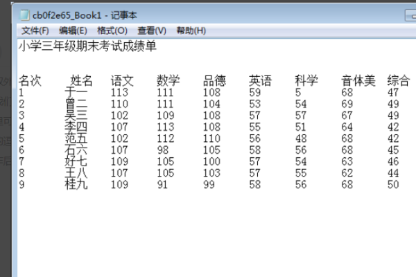Click 石六's 综合 score 45

[393, 150]
